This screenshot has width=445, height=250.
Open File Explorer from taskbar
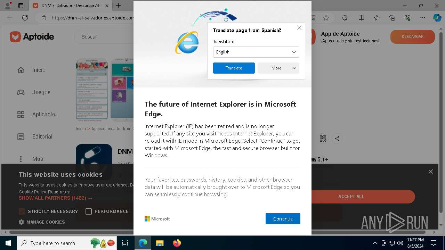pos(160,243)
